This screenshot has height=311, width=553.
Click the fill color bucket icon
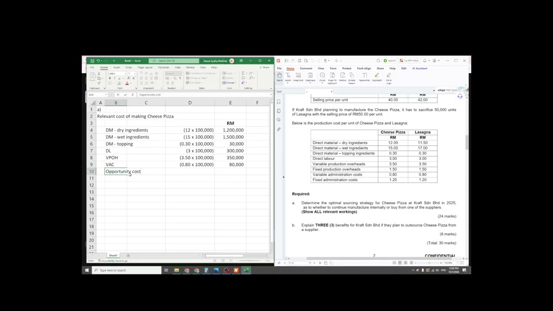click(x=119, y=83)
